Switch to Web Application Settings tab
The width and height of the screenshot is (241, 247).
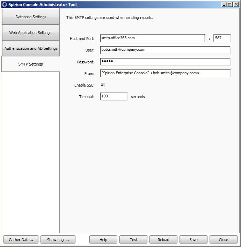point(31,33)
